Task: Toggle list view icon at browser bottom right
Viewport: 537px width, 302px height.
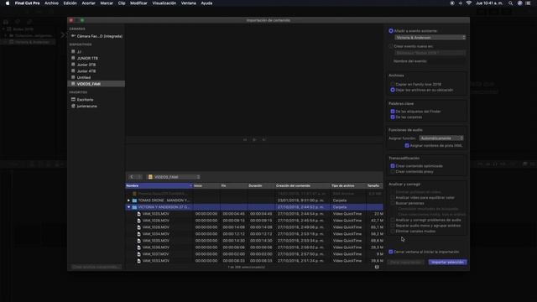Action: (377, 267)
